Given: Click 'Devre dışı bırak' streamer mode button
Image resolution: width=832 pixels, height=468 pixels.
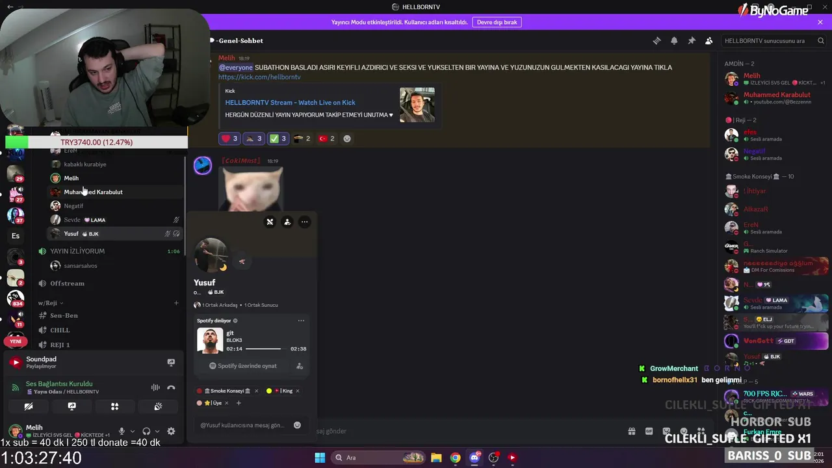Looking at the screenshot, I should click(x=497, y=22).
